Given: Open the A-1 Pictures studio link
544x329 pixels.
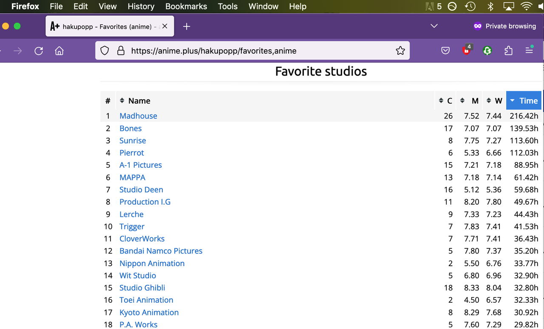Looking at the screenshot, I should [141, 165].
